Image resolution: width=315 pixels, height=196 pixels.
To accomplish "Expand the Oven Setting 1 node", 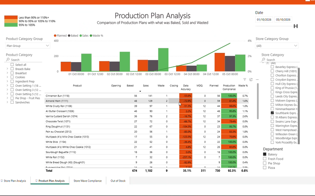I will [7, 85].
